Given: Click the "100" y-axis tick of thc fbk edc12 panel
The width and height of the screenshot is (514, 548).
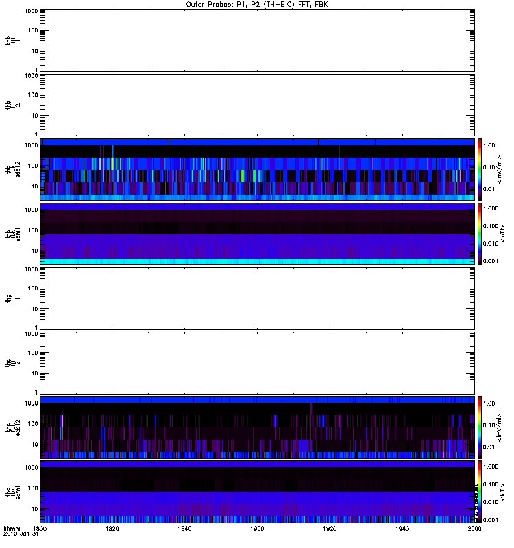Looking at the screenshot, I should 33,424.
